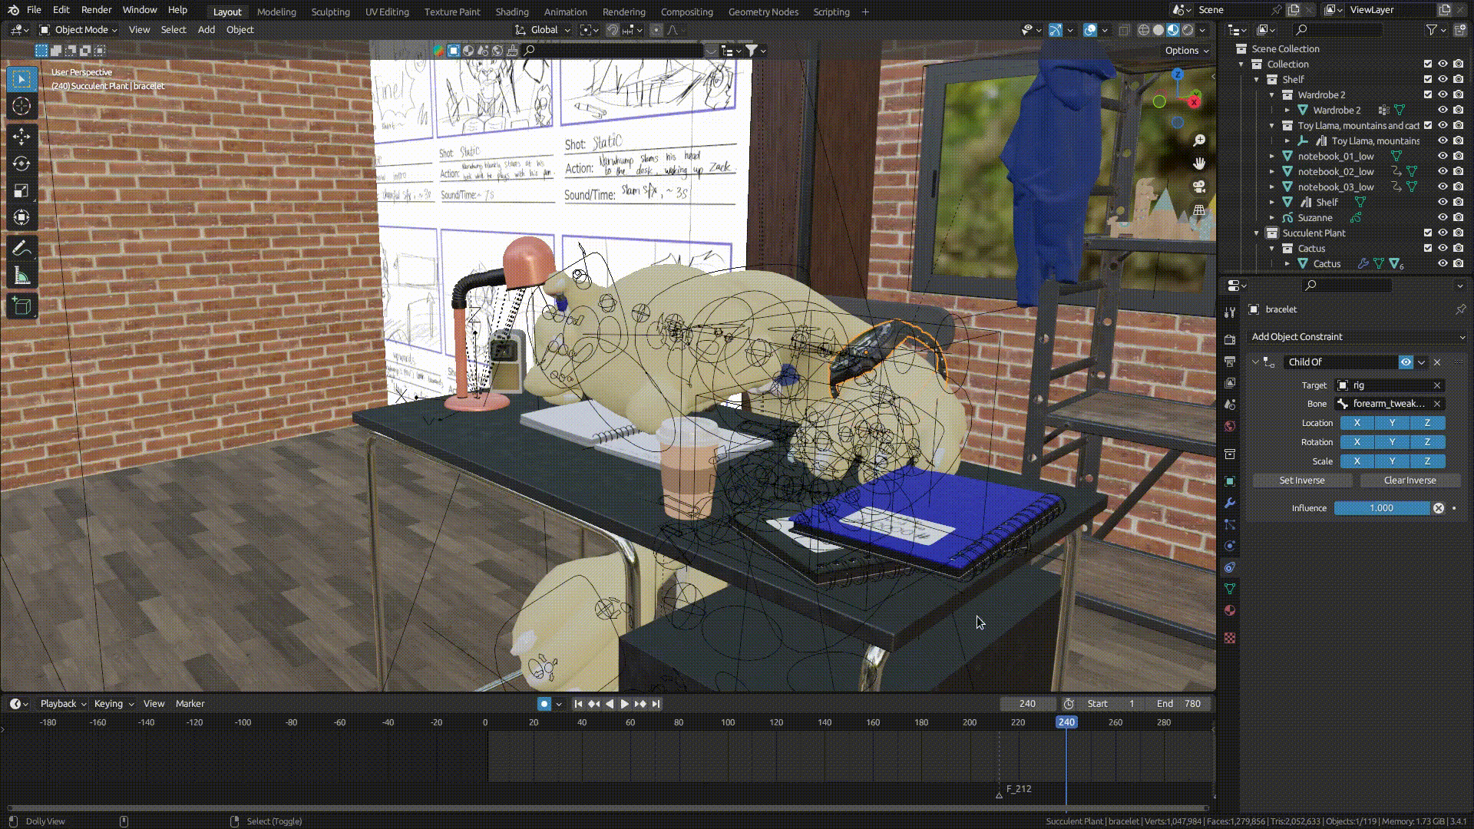The height and width of the screenshot is (829, 1474).
Task: Hide Suzanne in the viewport
Action: point(1443,217)
